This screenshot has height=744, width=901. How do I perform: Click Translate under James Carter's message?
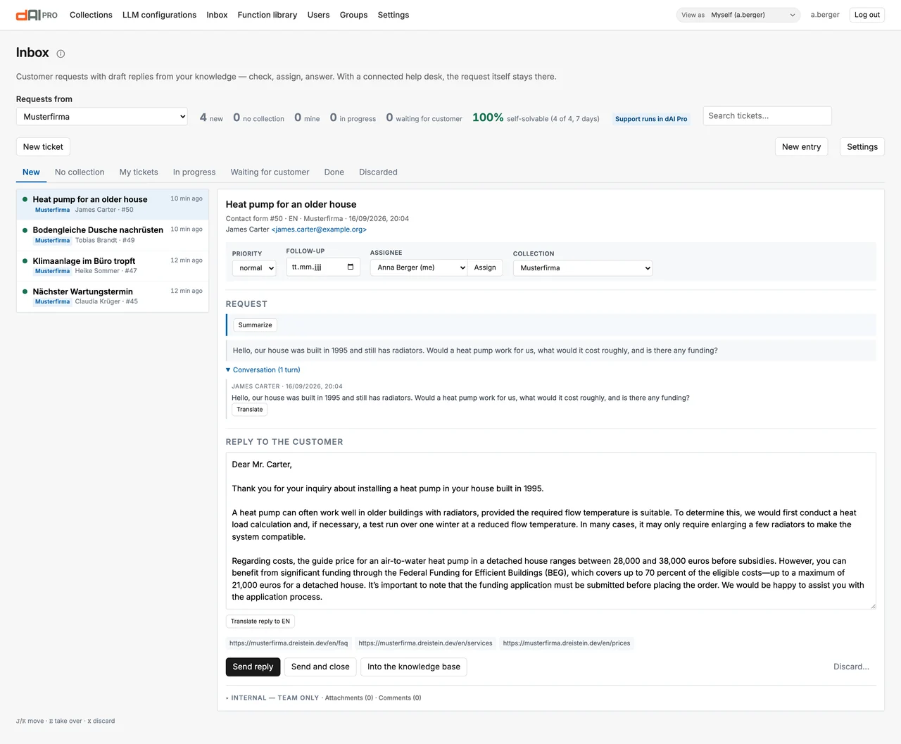click(x=250, y=410)
